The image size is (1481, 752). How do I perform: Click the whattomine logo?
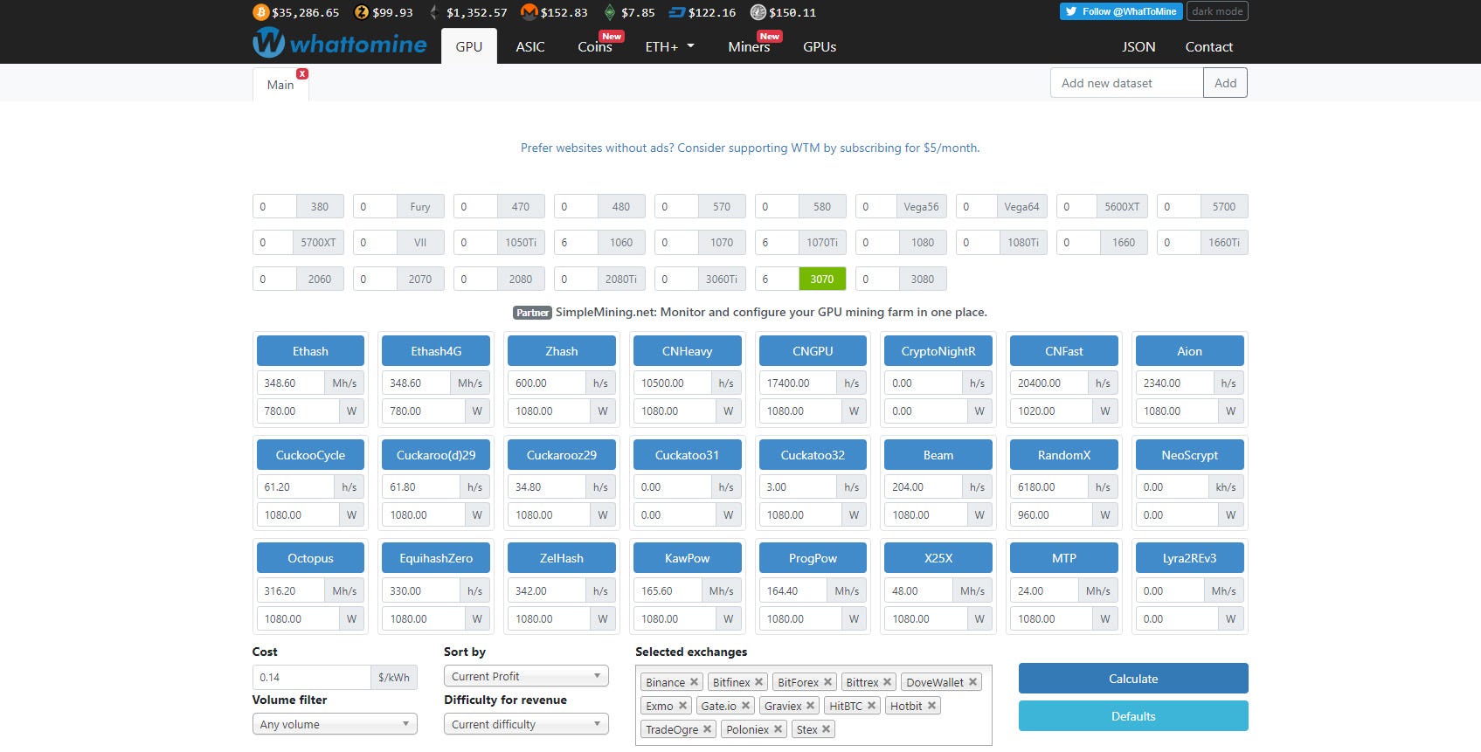(340, 43)
